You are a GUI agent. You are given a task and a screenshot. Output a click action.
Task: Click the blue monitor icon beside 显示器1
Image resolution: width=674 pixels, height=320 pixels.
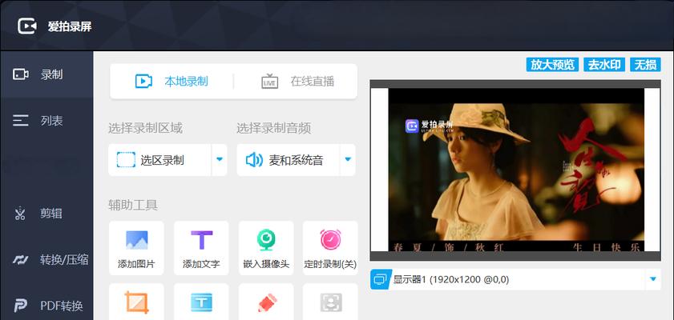tap(381, 280)
